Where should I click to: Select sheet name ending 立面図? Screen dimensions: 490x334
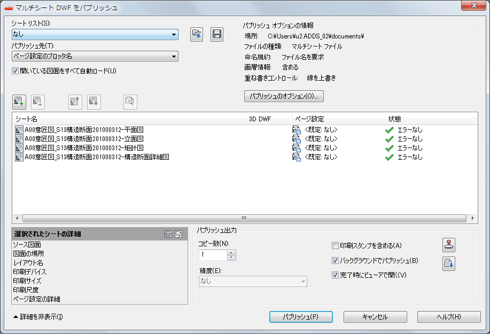click(x=84, y=139)
